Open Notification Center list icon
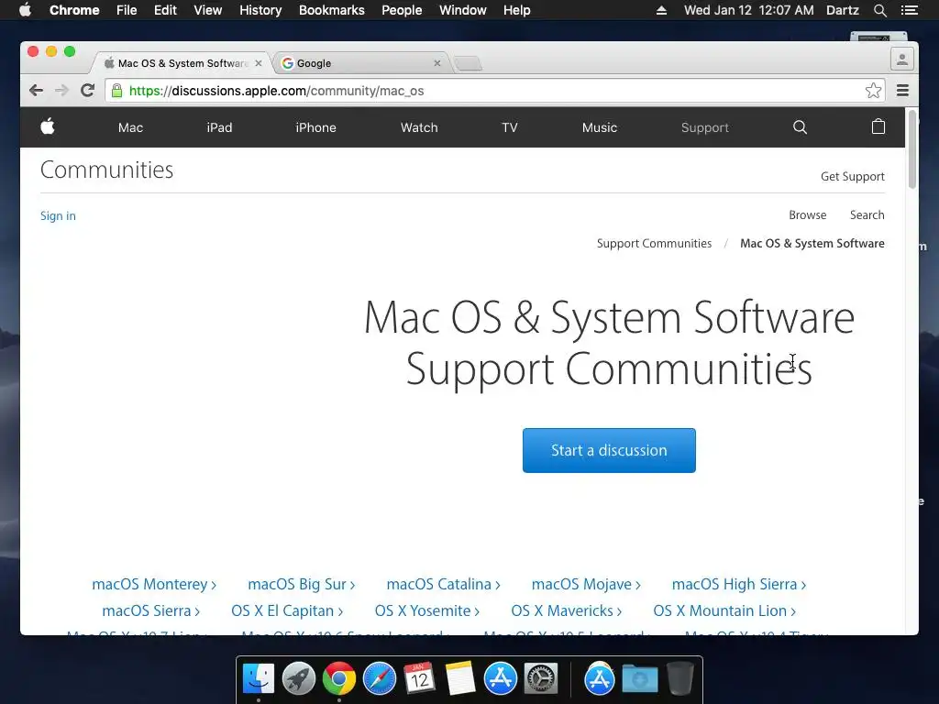 point(909,10)
